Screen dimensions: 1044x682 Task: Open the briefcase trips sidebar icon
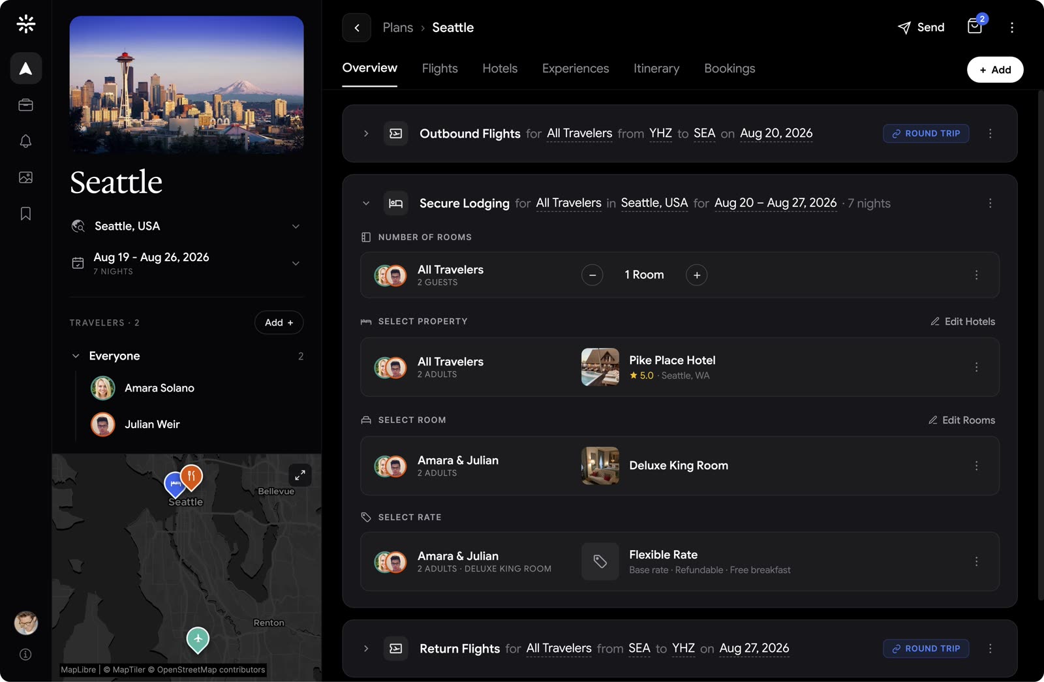pyautogui.click(x=26, y=104)
